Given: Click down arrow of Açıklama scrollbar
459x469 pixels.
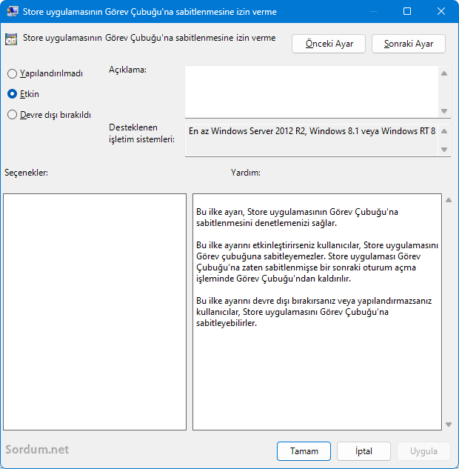Looking at the screenshot, I should pos(444,111).
